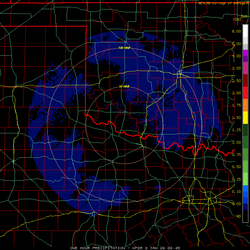
Task: Click the KFDR radar site identifier
Action: [x=138, y=248]
